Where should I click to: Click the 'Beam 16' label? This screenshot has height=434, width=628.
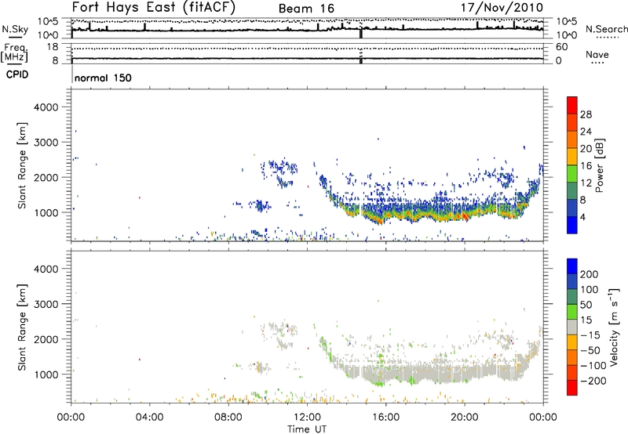306,9
